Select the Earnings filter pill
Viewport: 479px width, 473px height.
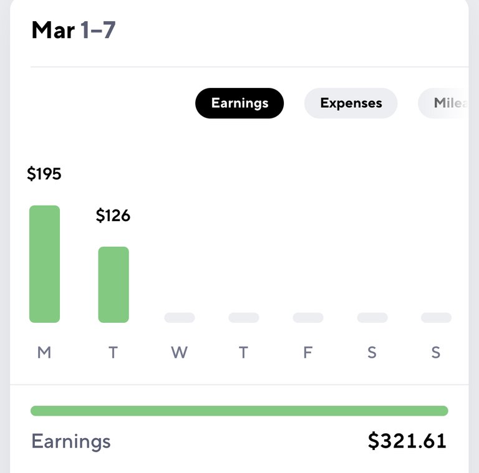click(239, 103)
